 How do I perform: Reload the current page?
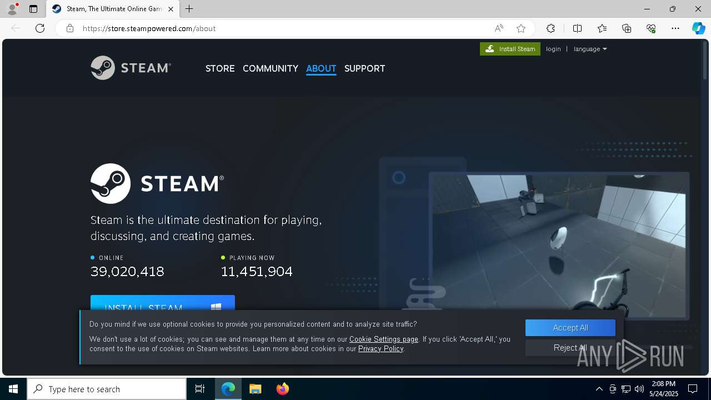(x=40, y=28)
